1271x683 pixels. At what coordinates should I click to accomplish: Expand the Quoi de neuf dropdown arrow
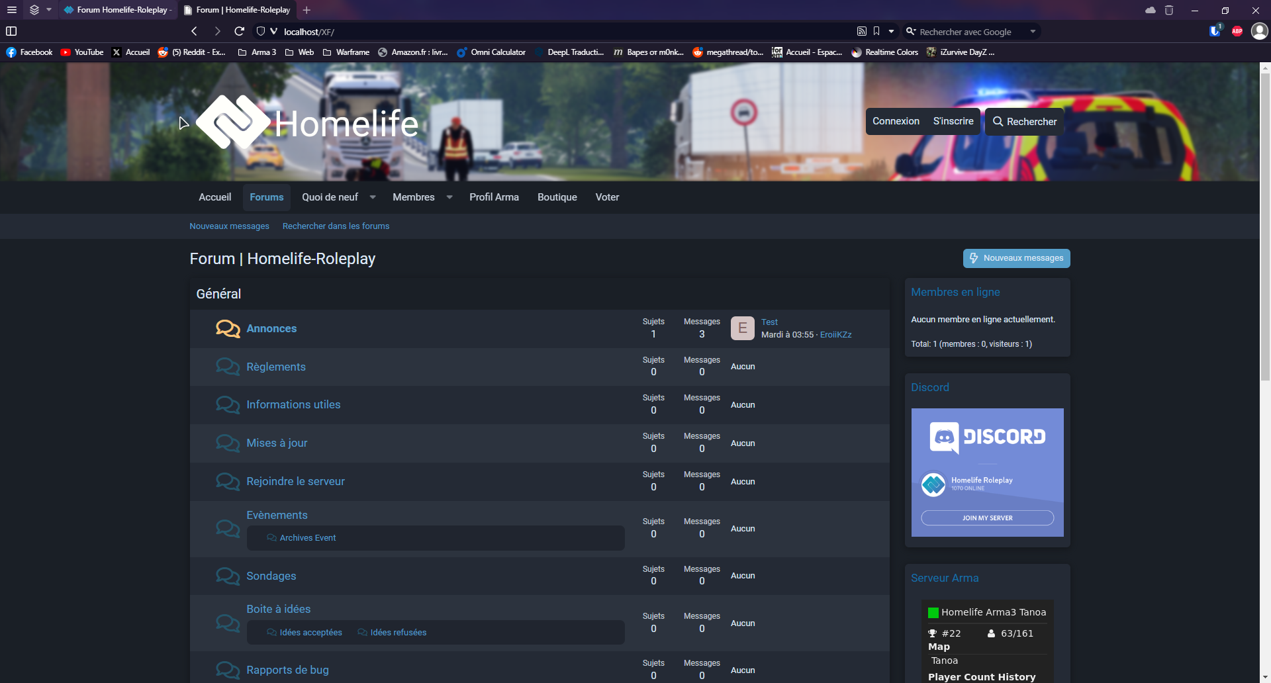(373, 197)
